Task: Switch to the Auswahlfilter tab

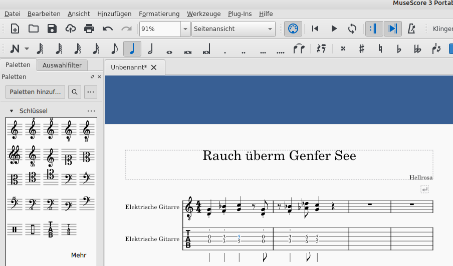Action: (62, 65)
